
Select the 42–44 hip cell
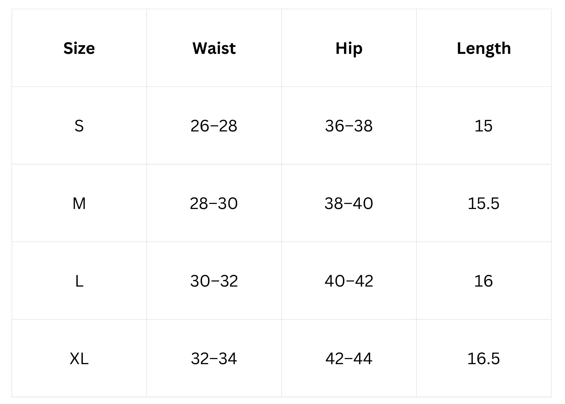tap(349, 358)
